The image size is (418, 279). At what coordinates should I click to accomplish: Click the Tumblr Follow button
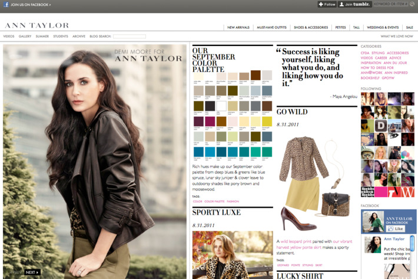327,4
